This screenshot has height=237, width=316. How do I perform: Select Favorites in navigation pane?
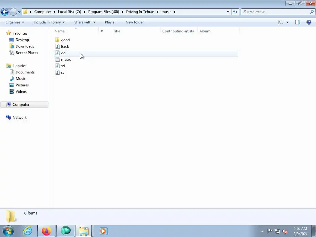[20, 33]
